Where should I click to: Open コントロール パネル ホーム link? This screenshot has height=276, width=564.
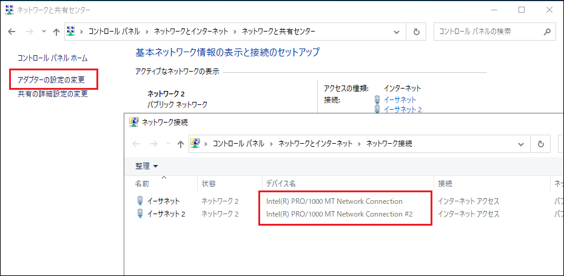coord(53,58)
